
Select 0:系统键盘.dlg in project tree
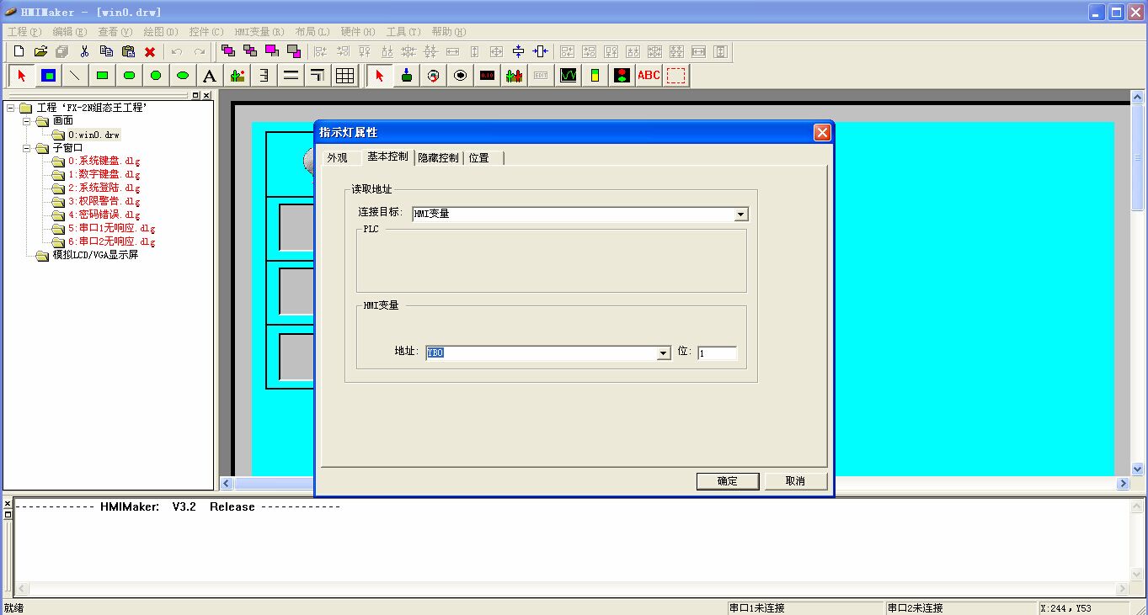104,162
